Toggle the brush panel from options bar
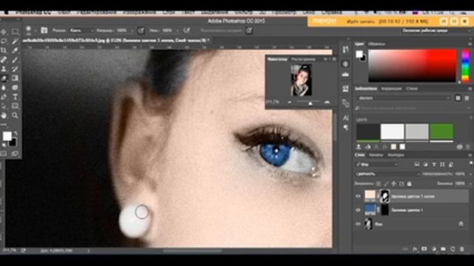The height and width of the screenshot is (266, 474). (x=44, y=30)
